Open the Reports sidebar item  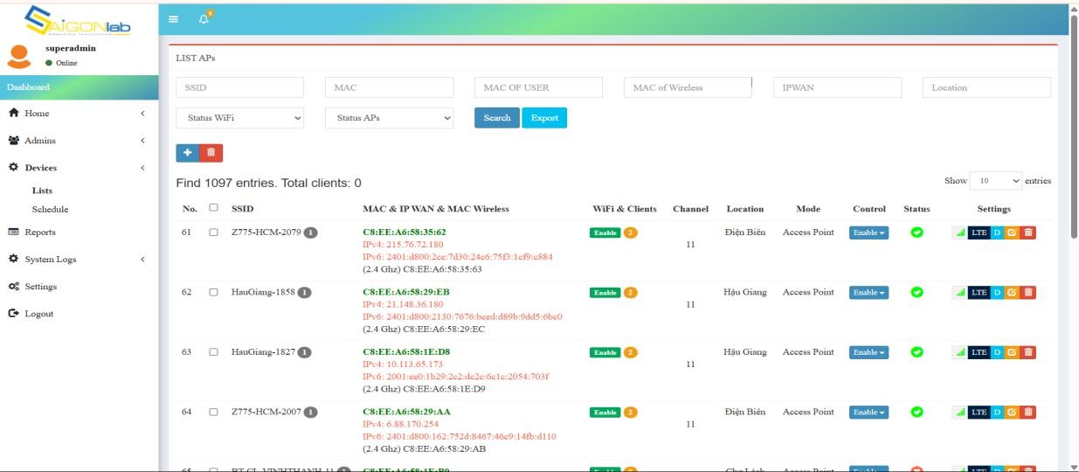[x=79, y=233]
